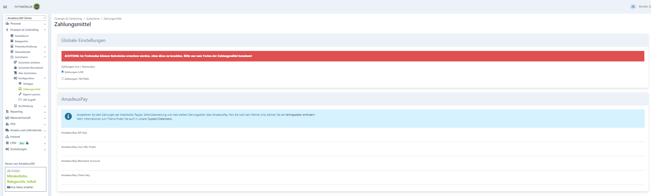Click the Gutscheine breadcrumb link
651x196 pixels.
93,19
